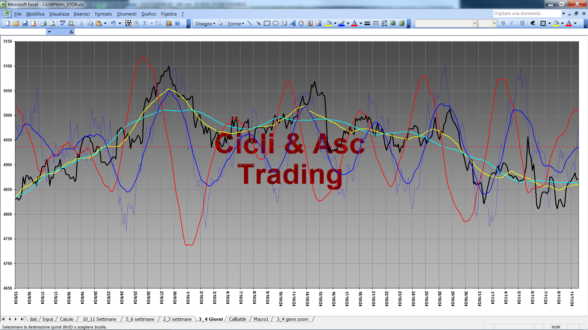This screenshot has height=330, width=588.
Task: Switch to the 5_6 settimane sheet tab
Action: click(x=140, y=319)
